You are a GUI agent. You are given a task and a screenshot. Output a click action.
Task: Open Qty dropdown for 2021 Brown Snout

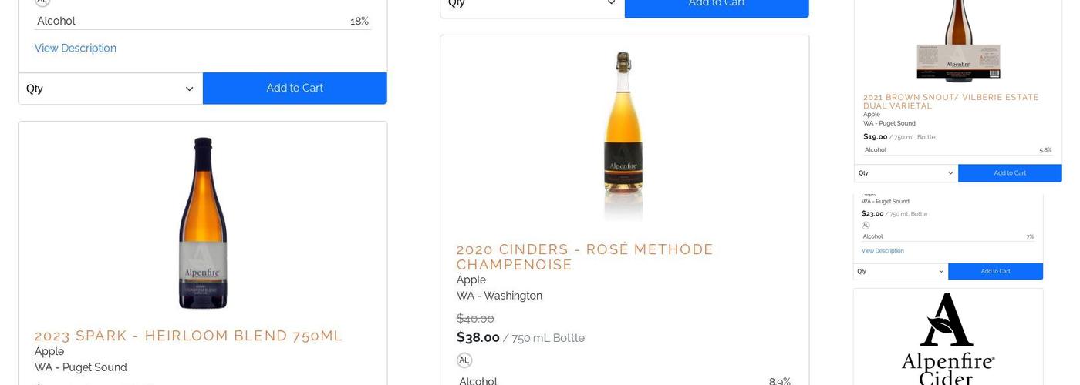[906, 173]
